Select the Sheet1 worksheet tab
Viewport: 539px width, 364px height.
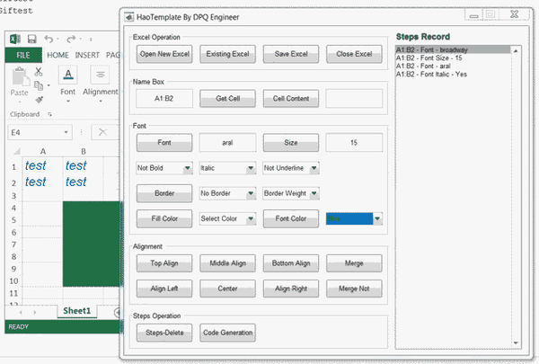[77, 311]
